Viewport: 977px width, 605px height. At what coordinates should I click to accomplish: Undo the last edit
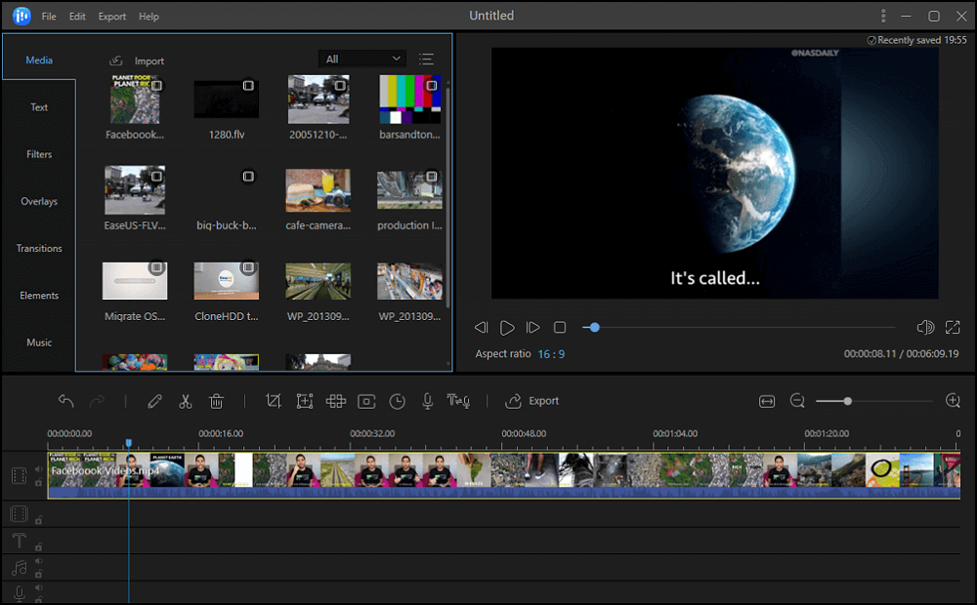(x=66, y=401)
